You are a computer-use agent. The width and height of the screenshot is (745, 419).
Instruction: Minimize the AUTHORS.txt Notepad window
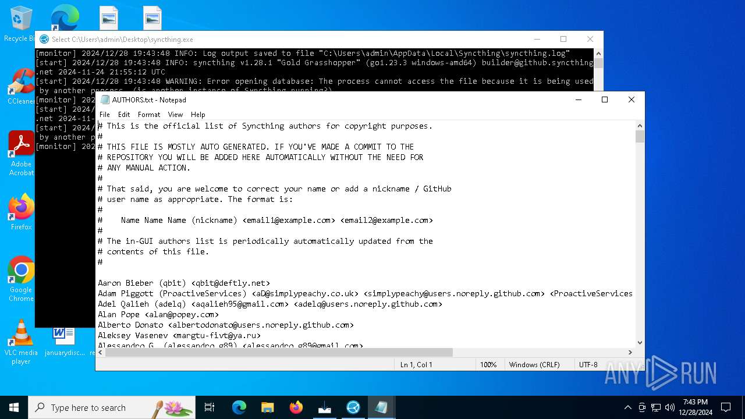tap(578, 100)
